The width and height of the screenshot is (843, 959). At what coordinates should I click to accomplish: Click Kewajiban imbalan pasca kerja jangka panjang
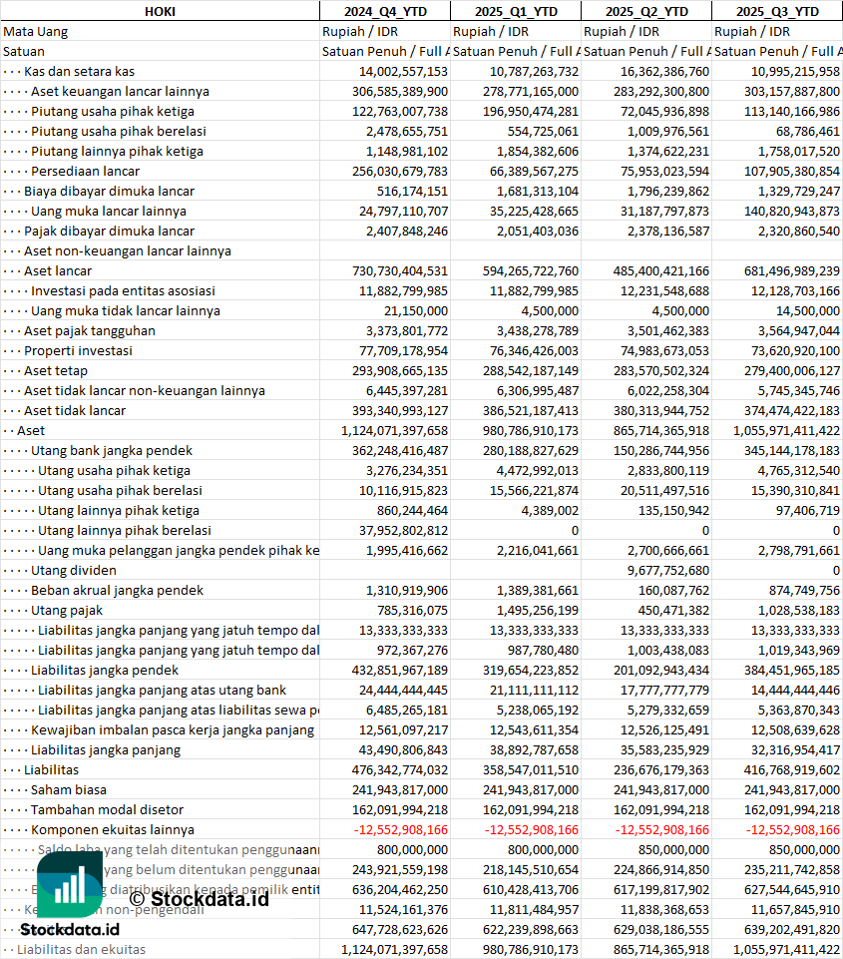pyautogui.click(x=173, y=730)
